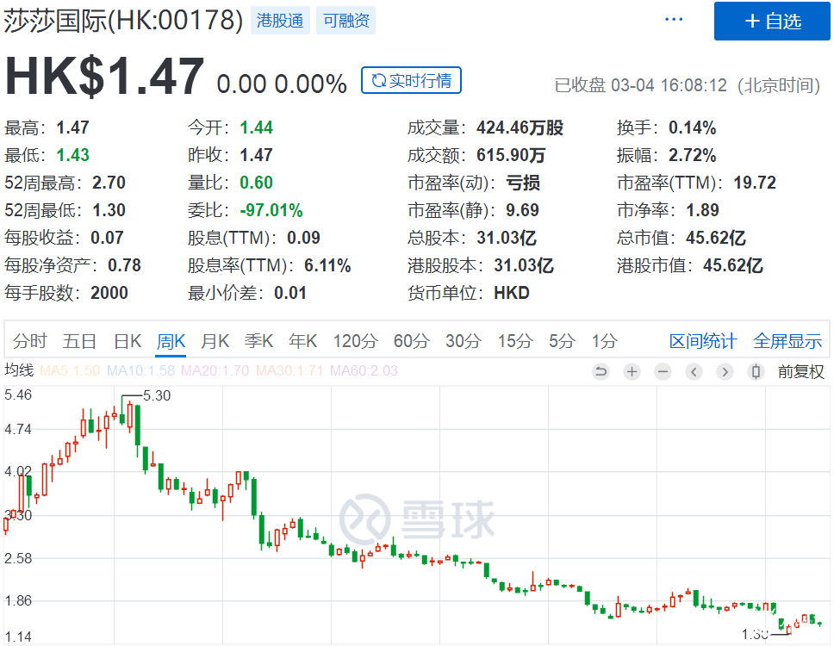
Task: Select the 月K monthly chart tab
Action: tap(215, 341)
